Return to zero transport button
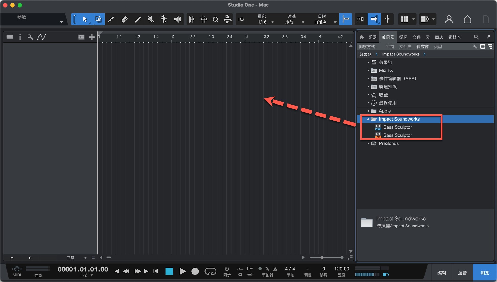 click(156, 271)
